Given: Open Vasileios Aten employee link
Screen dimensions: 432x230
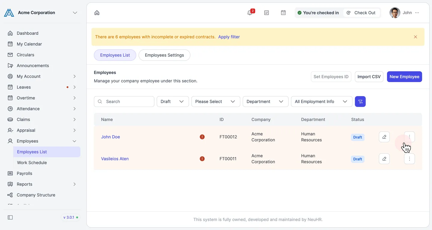Looking at the screenshot, I should pyautogui.click(x=115, y=159).
